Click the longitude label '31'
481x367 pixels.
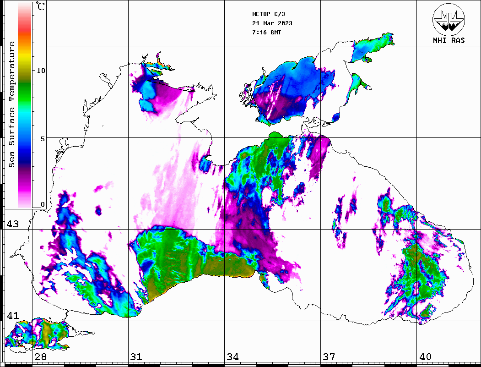[136, 356]
